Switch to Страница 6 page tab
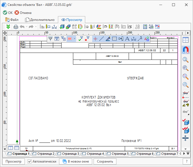 pyautogui.click(x=142, y=154)
